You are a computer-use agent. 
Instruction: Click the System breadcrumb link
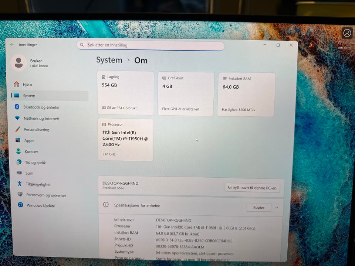[x=109, y=60]
